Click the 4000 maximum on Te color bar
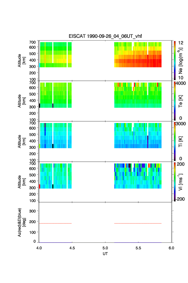The width and height of the screenshot is (188, 283). pyautogui.click(x=181, y=83)
